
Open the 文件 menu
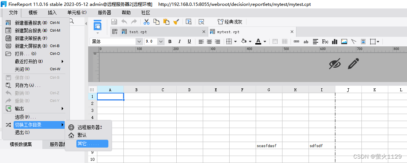coord(13,13)
